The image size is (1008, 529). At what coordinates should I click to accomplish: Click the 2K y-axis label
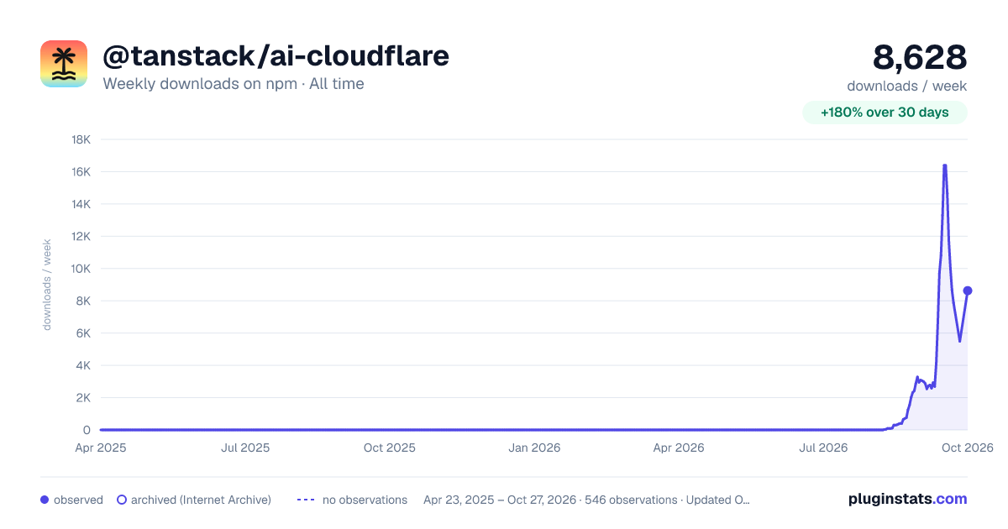[x=84, y=398]
